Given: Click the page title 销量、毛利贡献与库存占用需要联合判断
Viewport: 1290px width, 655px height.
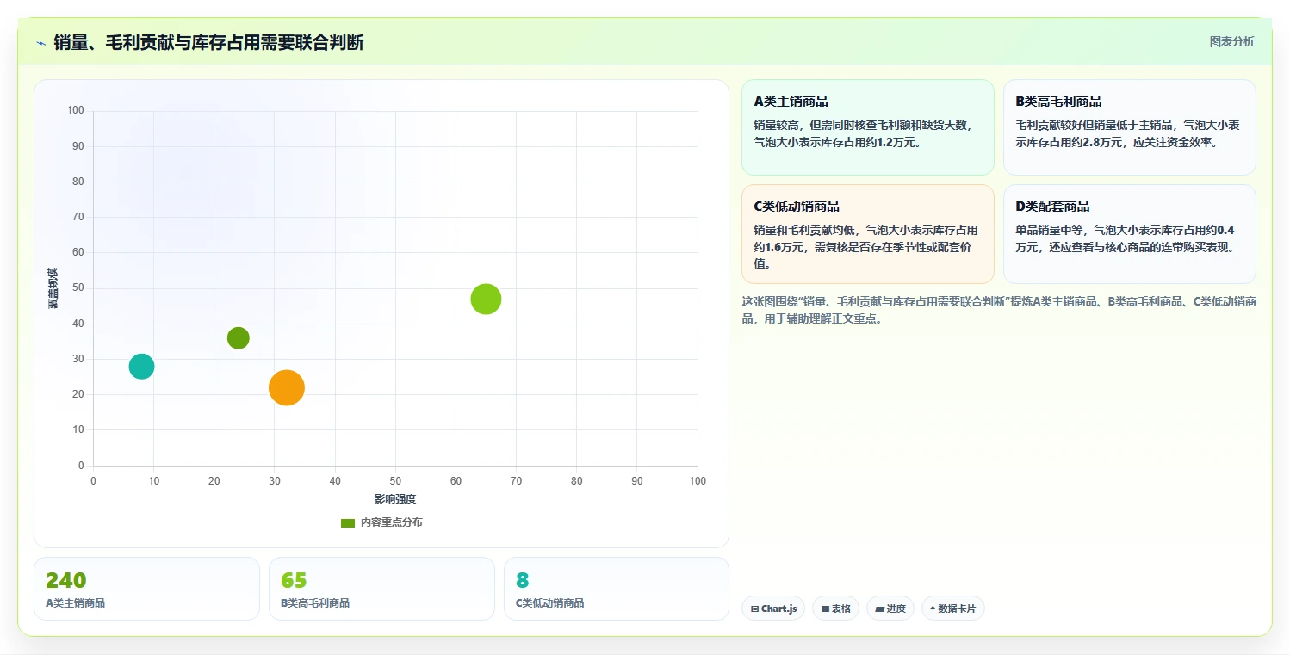Looking at the screenshot, I should pos(208,42).
